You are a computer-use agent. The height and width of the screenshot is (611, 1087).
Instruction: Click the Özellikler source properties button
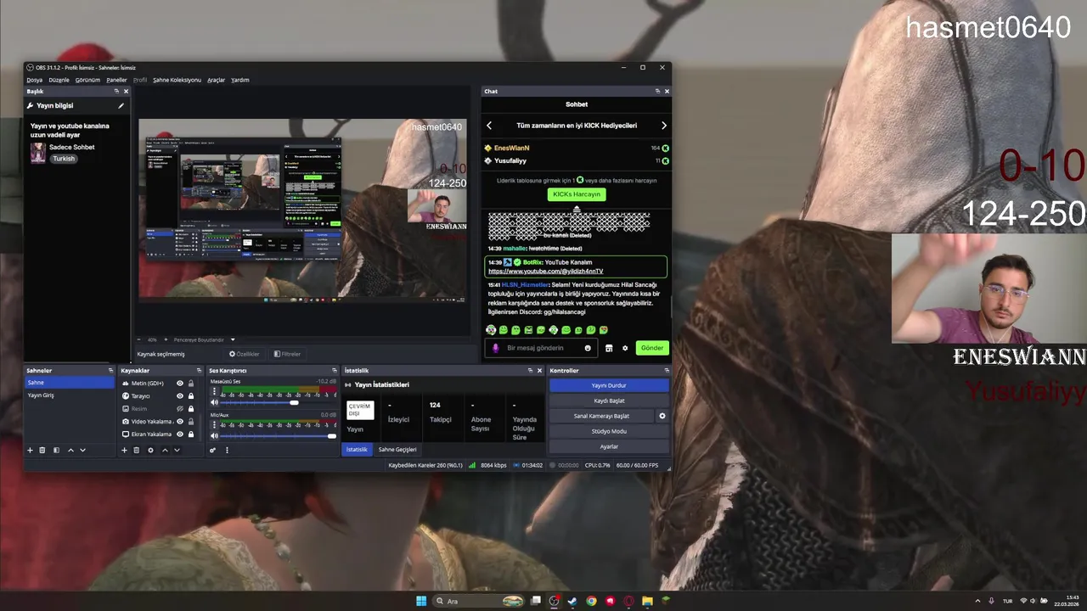tap(245, 354)
